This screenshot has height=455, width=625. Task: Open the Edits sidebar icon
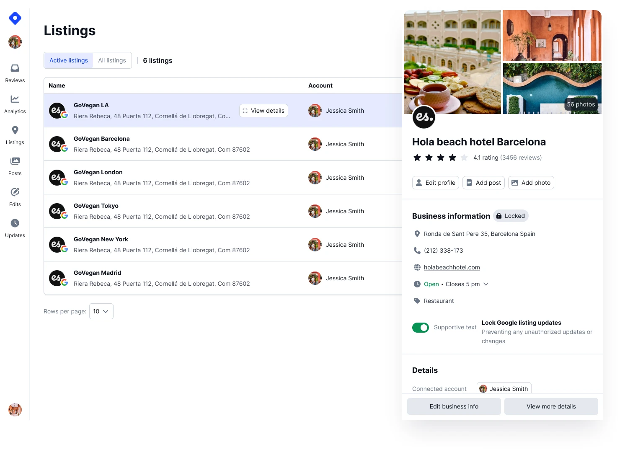click(x=15, y=192)
